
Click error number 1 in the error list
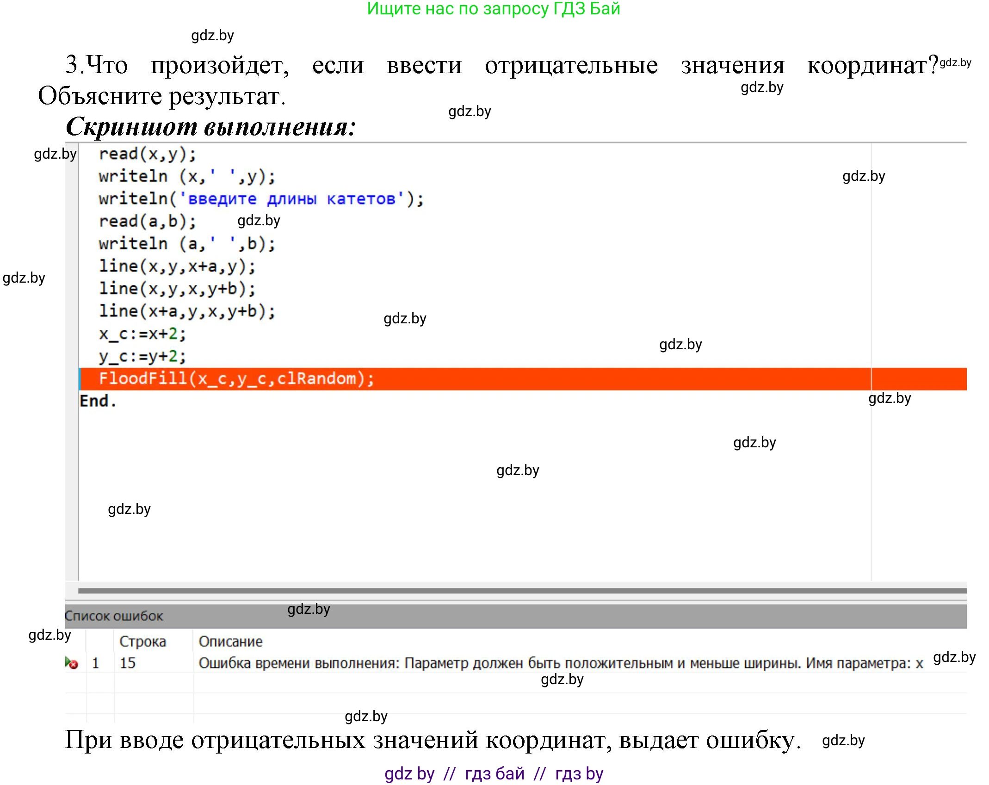click(x=95, y=663)
